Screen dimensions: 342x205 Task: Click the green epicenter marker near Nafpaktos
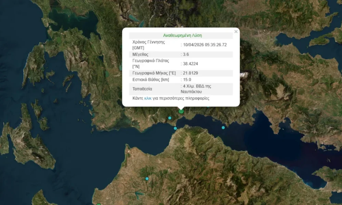[x=181, y=111]
